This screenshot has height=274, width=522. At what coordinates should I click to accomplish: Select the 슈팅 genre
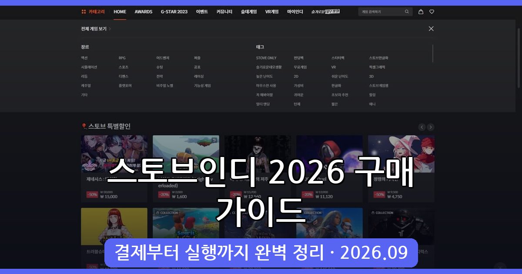click(x=160, y=67)
